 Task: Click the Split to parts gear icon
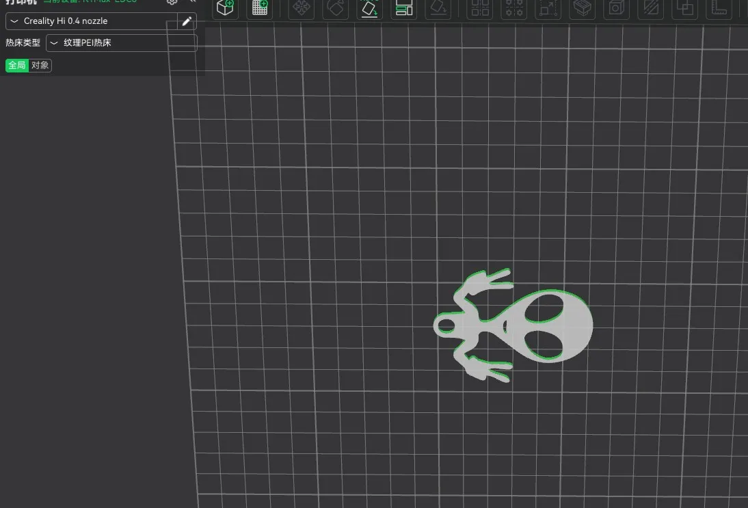pos(514,8)
